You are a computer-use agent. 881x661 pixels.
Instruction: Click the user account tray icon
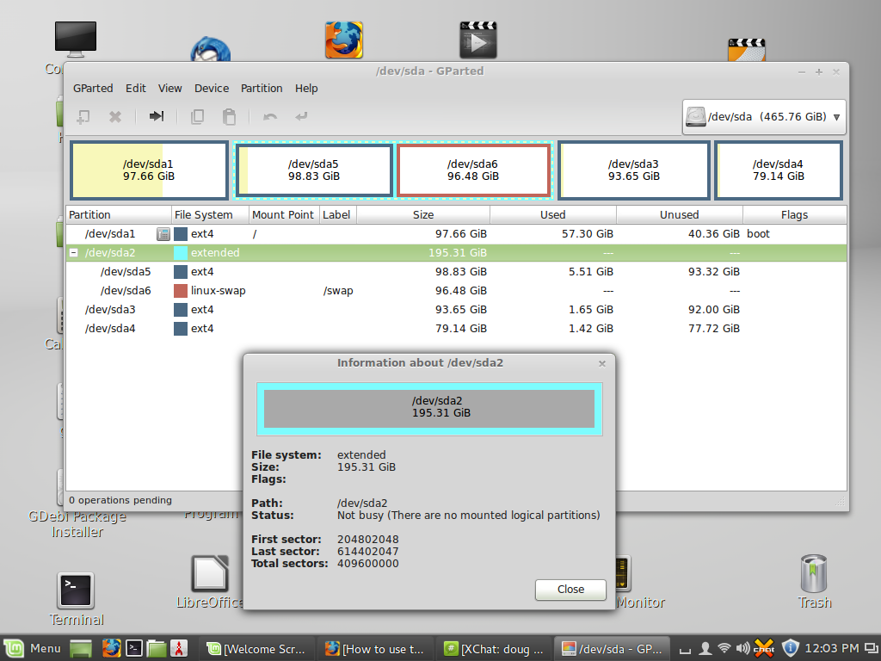pos(705,649)
